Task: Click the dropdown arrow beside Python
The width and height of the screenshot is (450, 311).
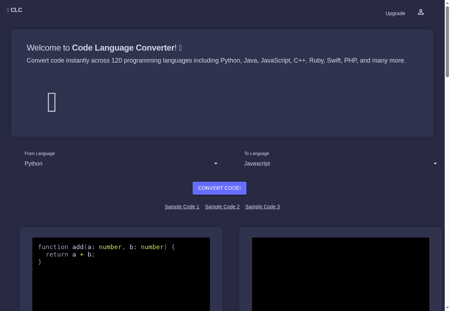Action: click(x=216, y=163)
